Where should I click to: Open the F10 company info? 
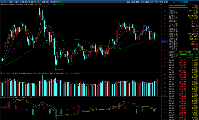(x=152, y=2)
